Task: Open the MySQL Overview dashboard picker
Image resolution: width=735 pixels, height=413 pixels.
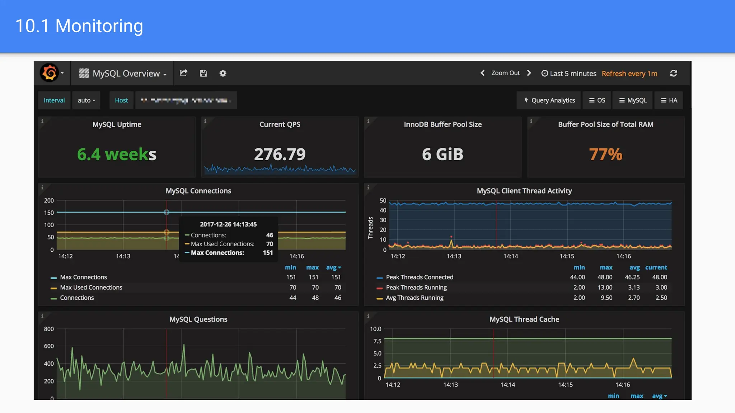Action: pyautogui.click(x=123, y=73)
